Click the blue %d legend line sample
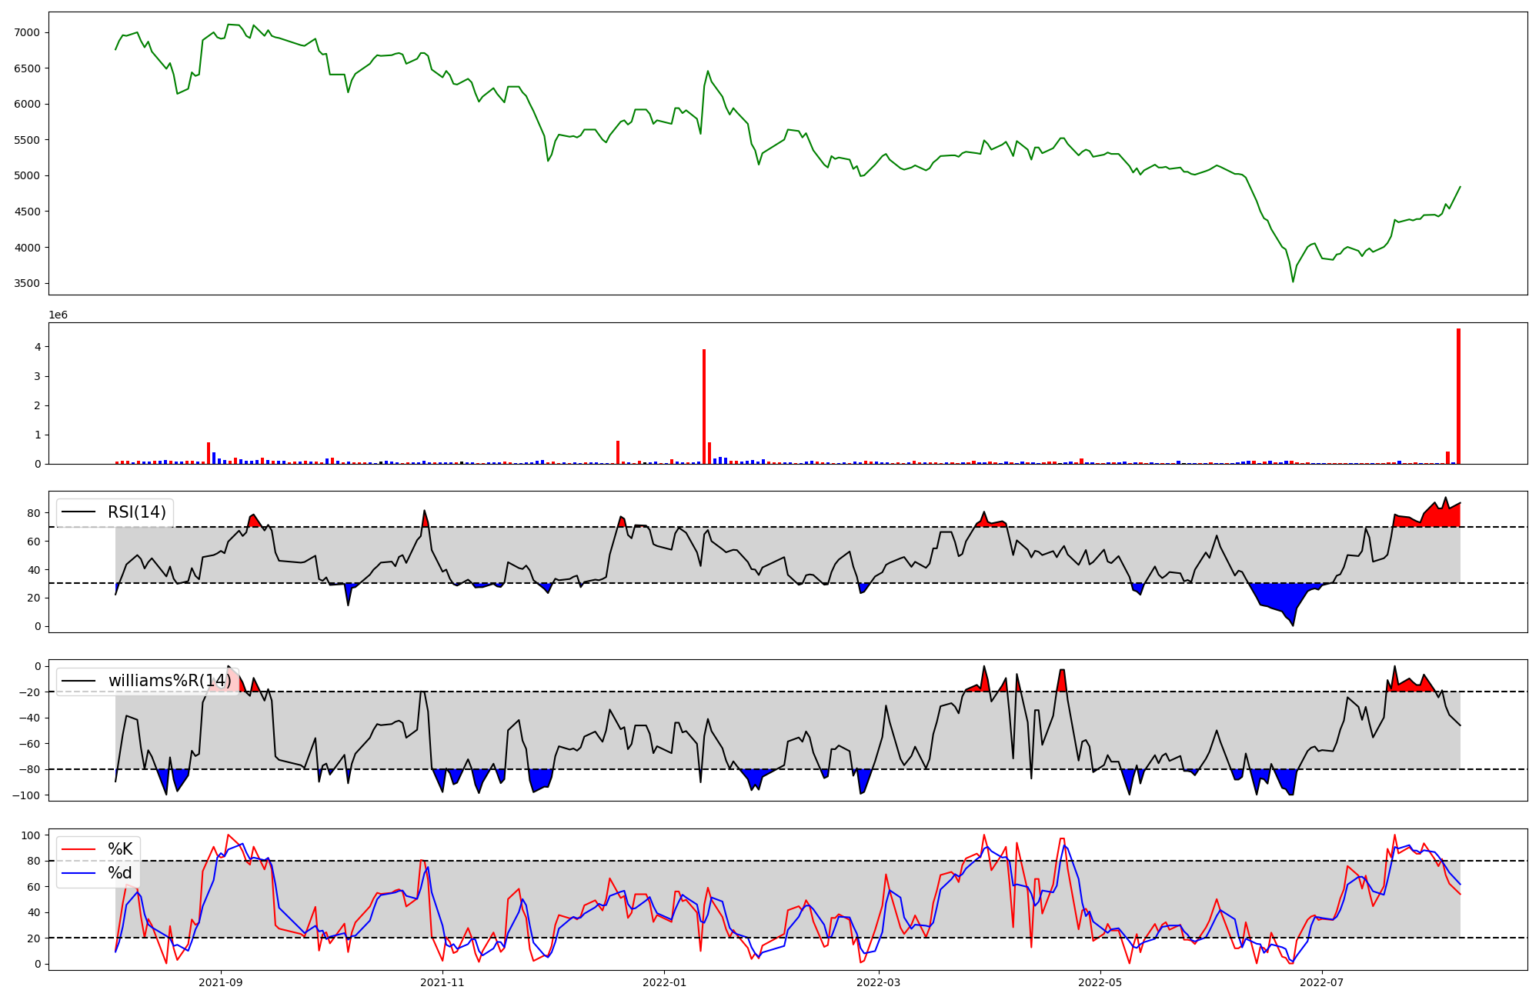The image size is (1539, 1000). [78, 873]
